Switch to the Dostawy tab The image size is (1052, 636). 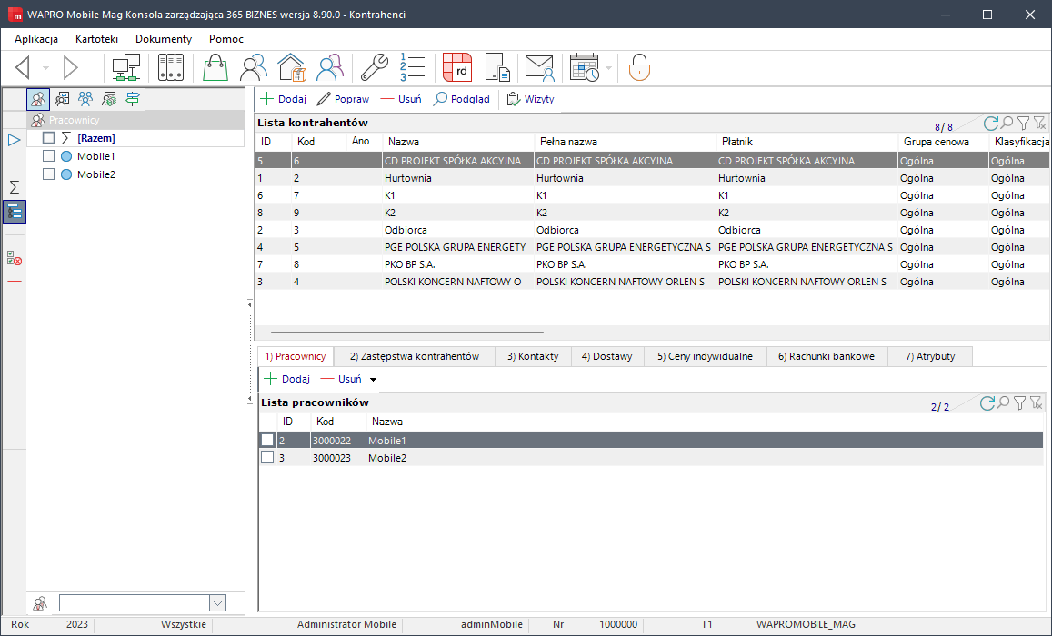pos(607,356)
